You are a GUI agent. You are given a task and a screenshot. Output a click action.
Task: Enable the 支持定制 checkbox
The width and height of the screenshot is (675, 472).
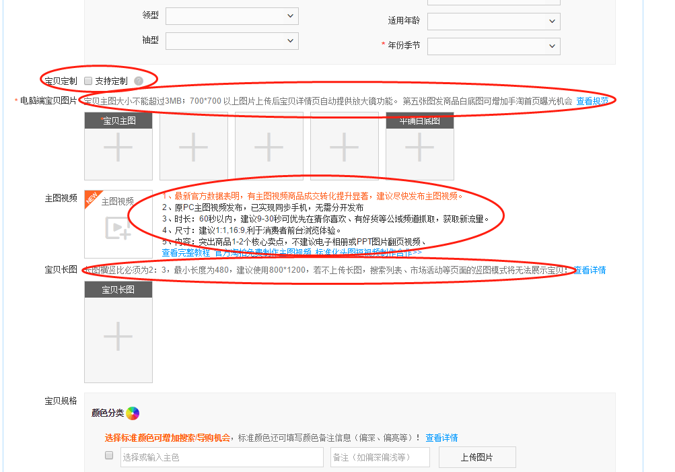pyautogui.click(x=88, y=80)
